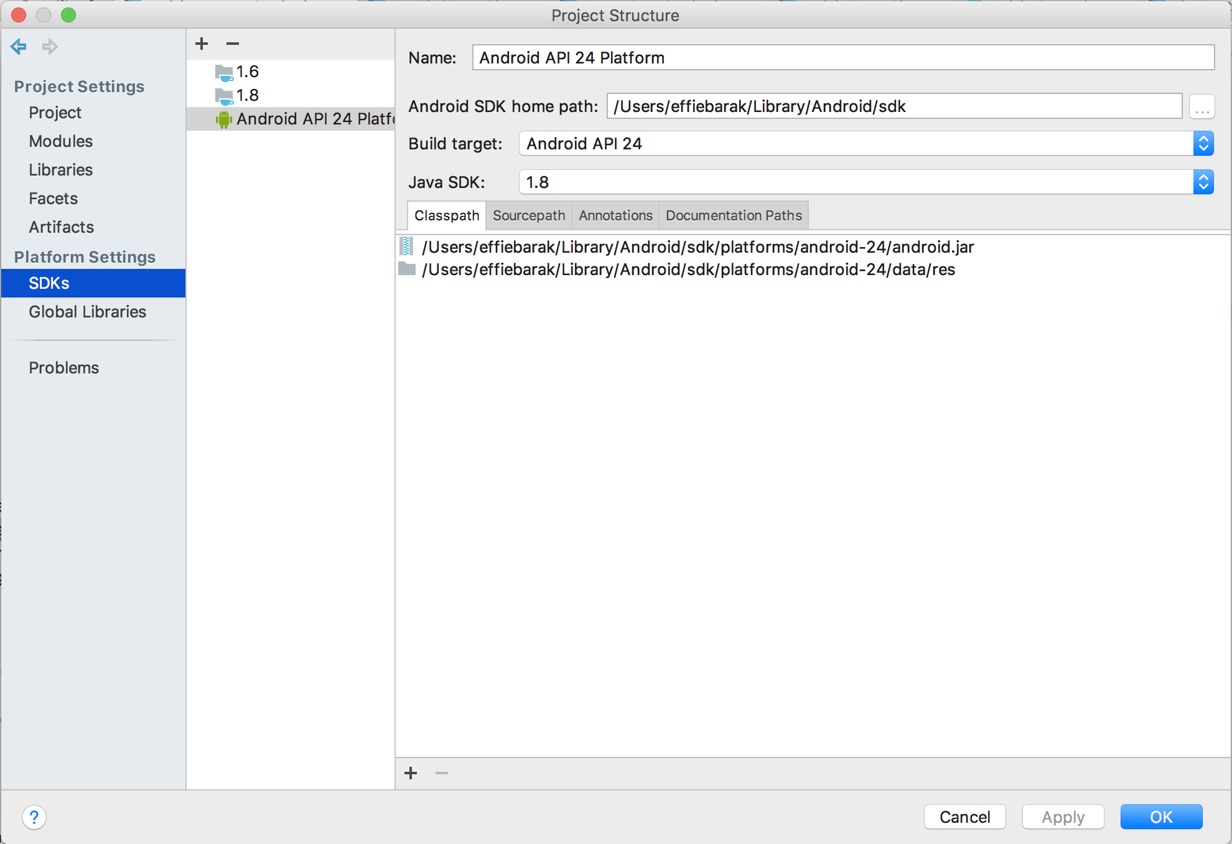Browse for Android SDK home path
The height and width of the screenshot is (844, 1232).
pos(1202,107)
